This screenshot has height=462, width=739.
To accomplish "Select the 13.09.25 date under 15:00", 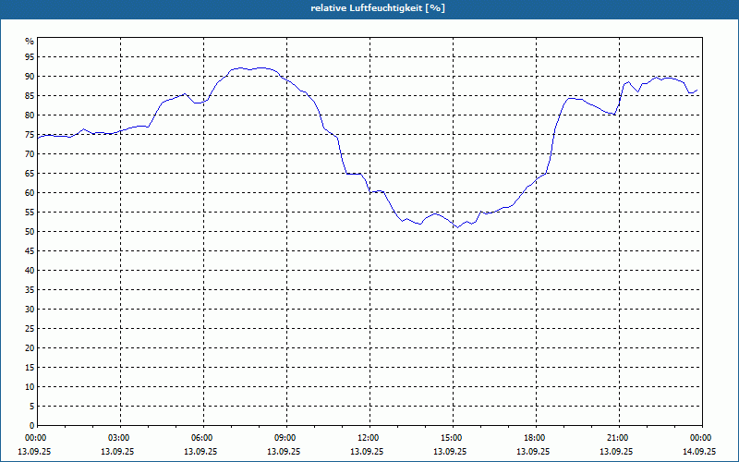I will point(450,452).
